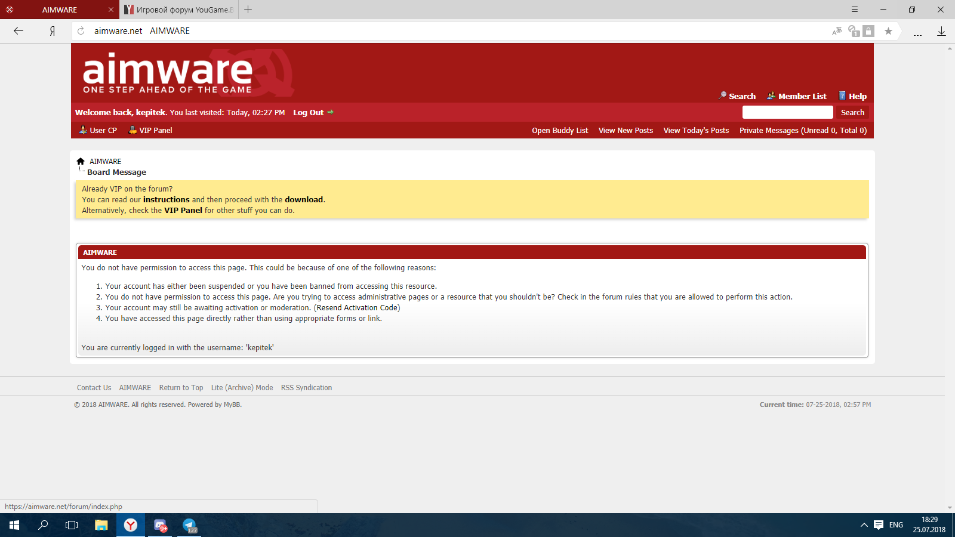This screenshot has height=537, width=955.
Task: Click the browser back arrow
Action: [x=19, y=31]
